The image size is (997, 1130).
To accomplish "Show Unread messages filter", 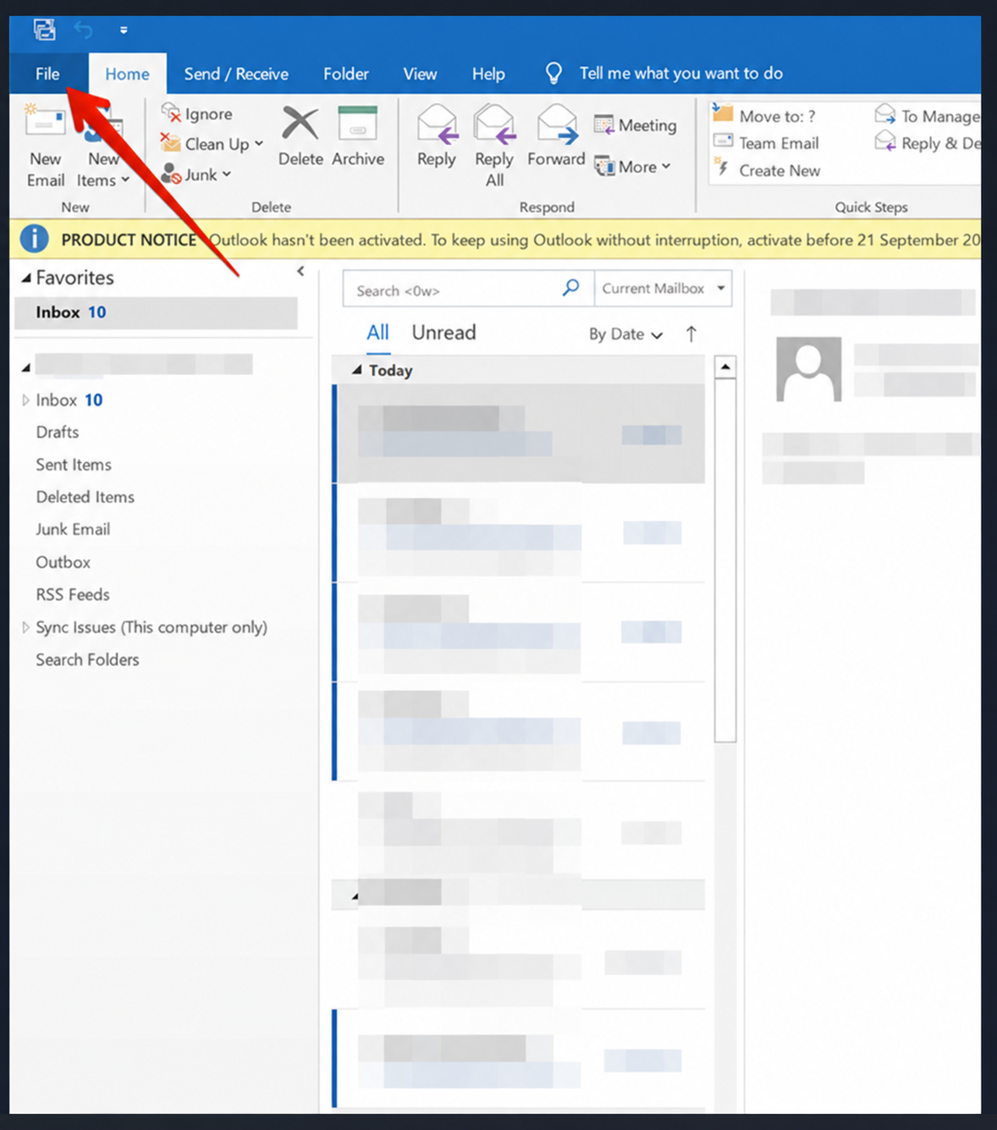I will tap(443, 333).
